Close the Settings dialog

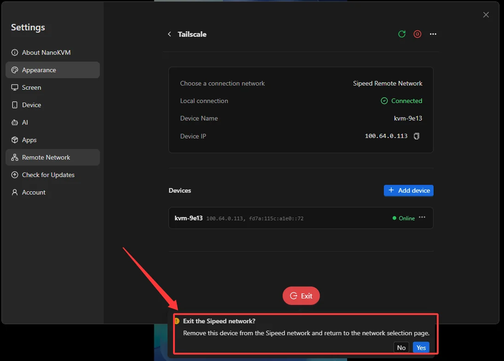pos(486,15)
